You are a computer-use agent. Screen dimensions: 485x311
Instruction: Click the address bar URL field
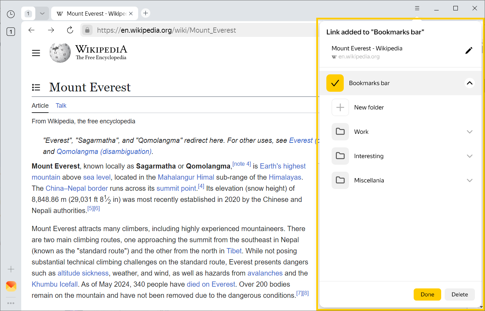195,30
